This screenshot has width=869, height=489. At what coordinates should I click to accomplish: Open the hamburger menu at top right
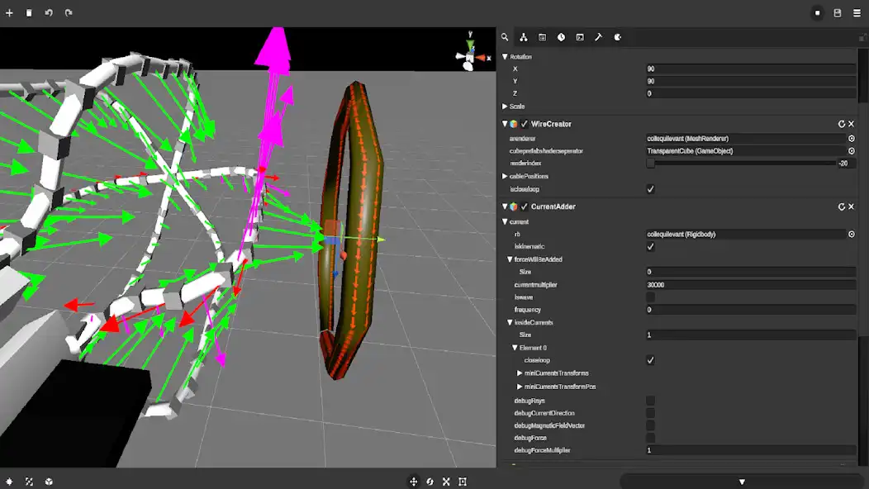857,13
